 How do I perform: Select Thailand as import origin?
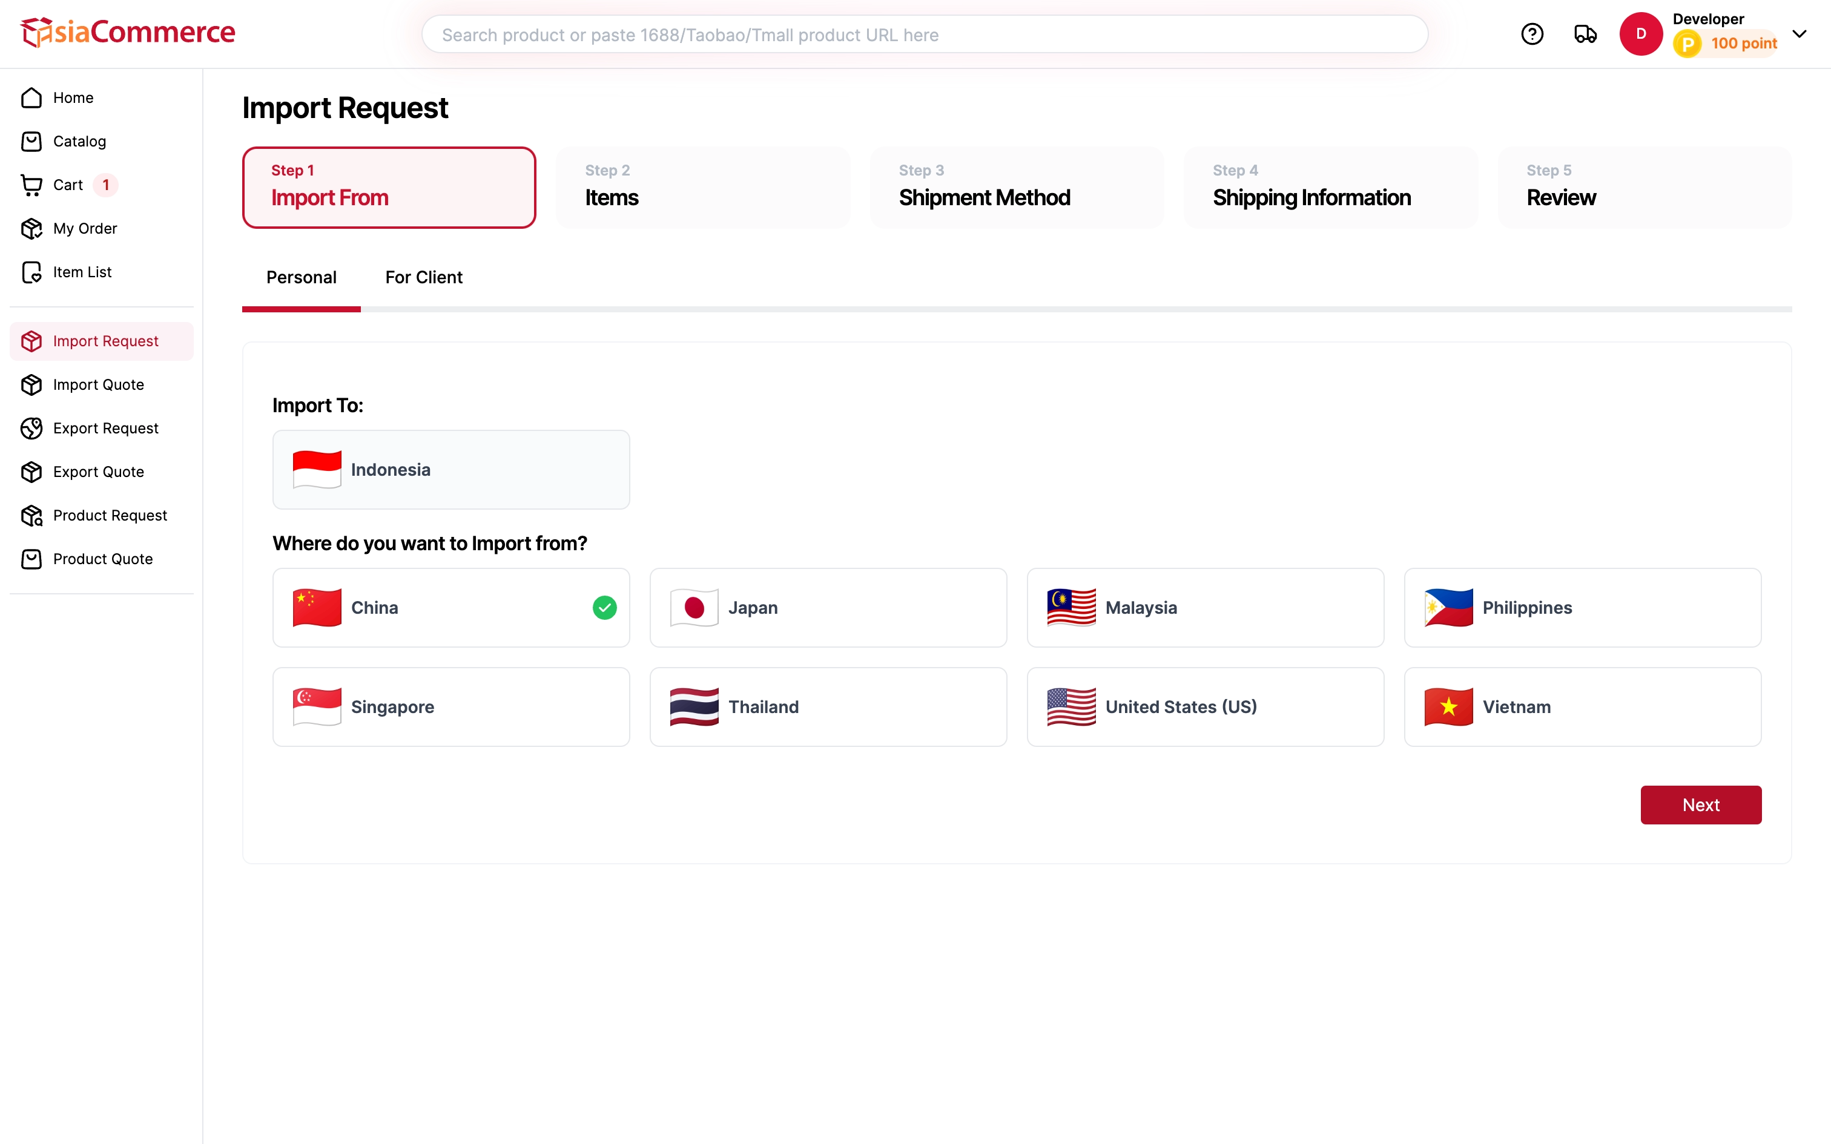828,707
